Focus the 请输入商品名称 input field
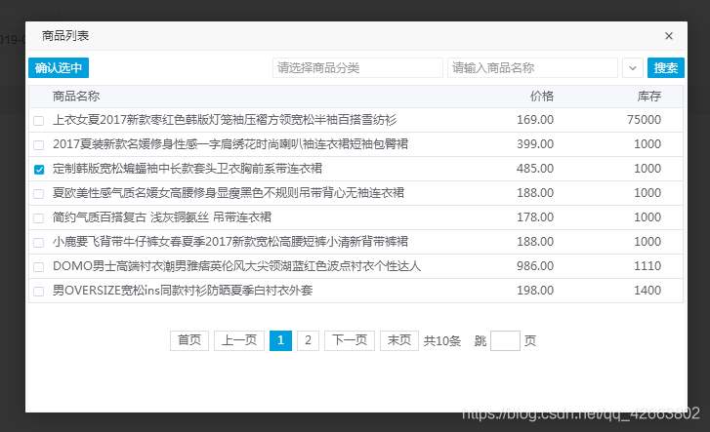Screen dimensions: 710x432 click(x=532, y=68)
